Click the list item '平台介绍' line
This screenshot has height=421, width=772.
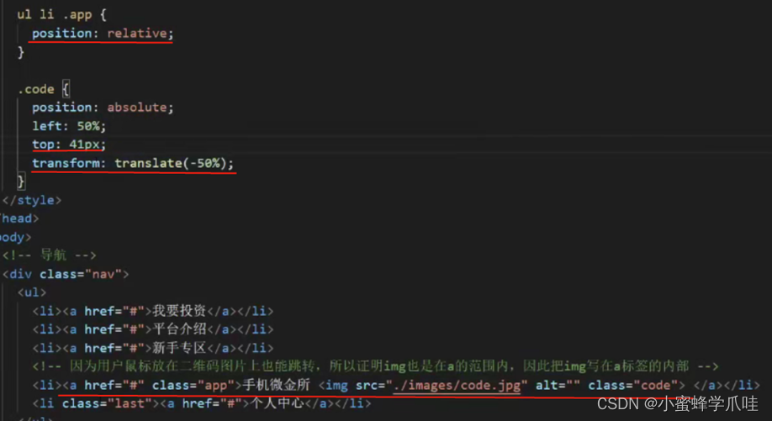point(152,329)
